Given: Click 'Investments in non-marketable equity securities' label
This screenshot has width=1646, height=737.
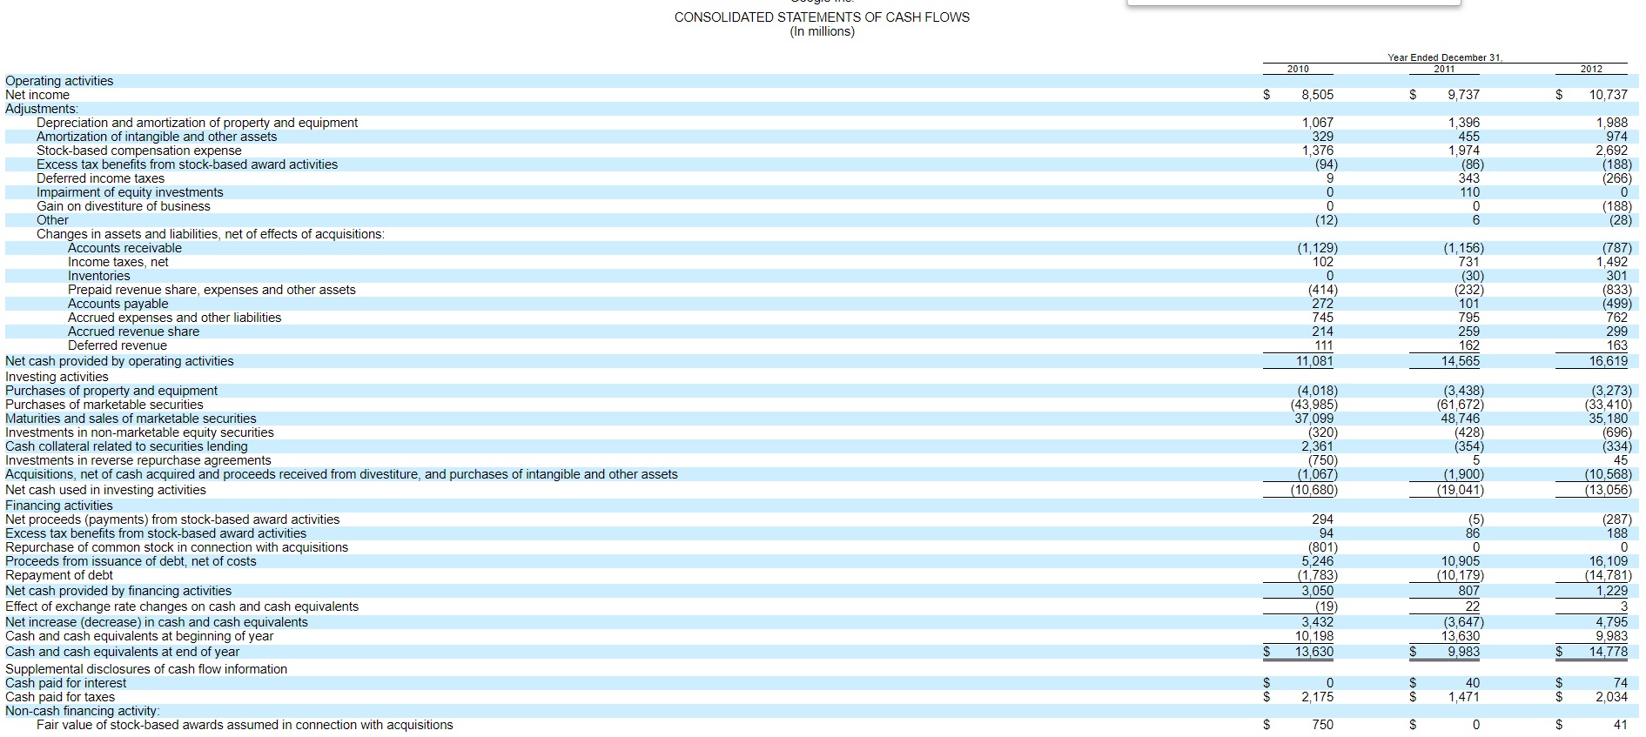Looking at the screenshot, I should pos(139,432).
